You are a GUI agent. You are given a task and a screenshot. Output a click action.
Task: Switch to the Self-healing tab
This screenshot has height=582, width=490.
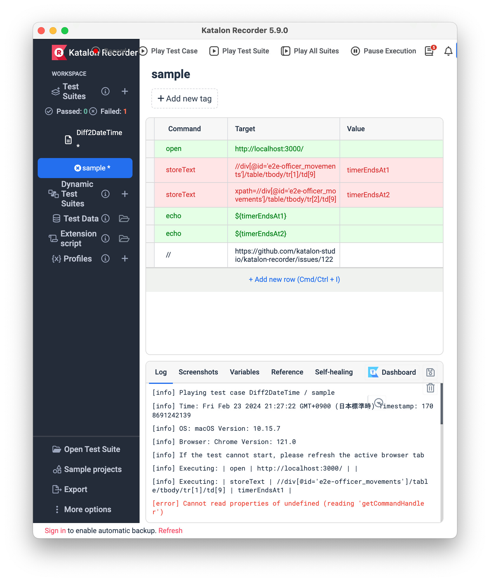(x=334, y=372)
